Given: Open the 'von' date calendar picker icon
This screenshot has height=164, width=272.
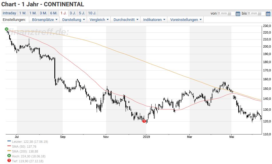Looking at the screenshot, I should (x=238, y=13).
